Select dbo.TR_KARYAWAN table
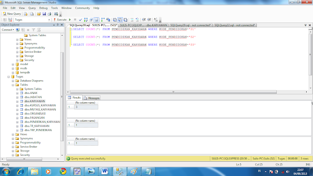Viewport: 313px width, 176px height. [37, 126]
